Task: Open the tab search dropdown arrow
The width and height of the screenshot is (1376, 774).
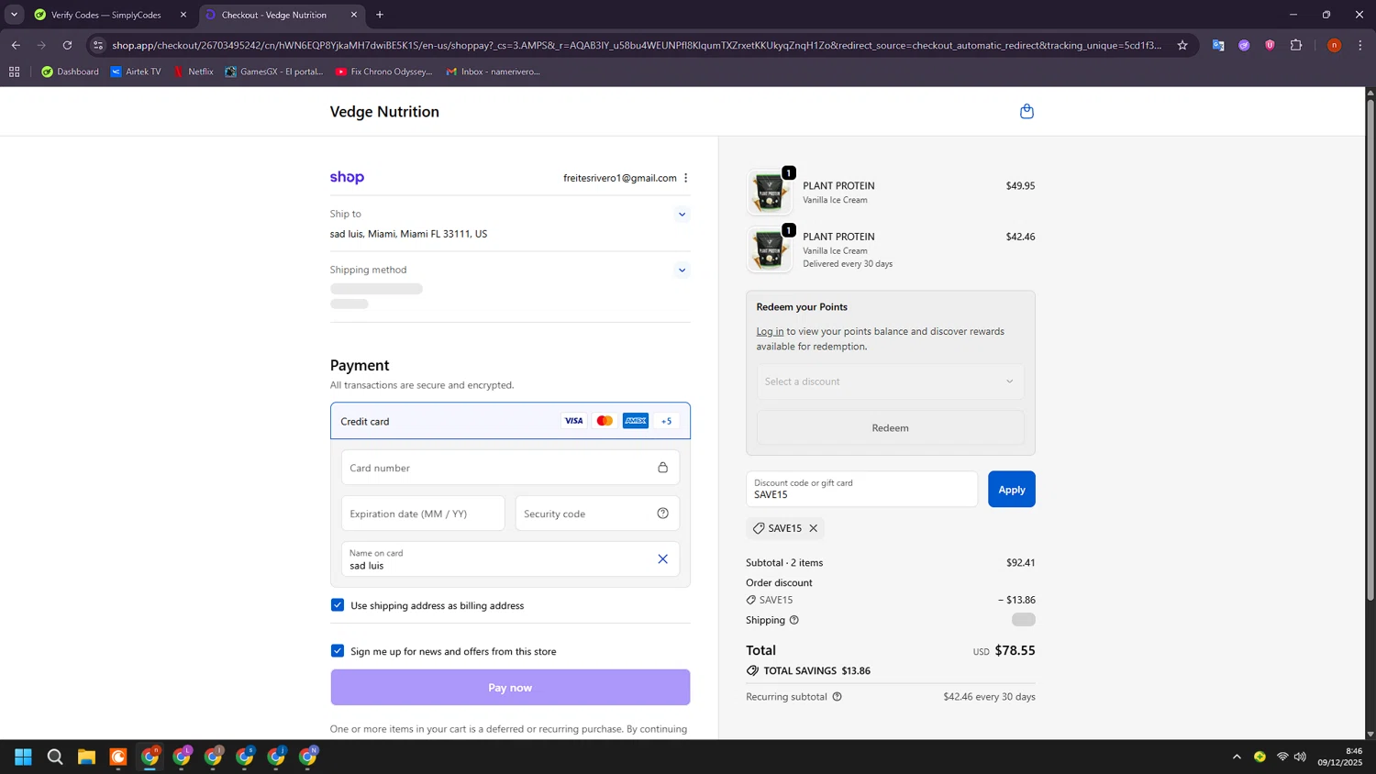Action: (x=14, y=15)
